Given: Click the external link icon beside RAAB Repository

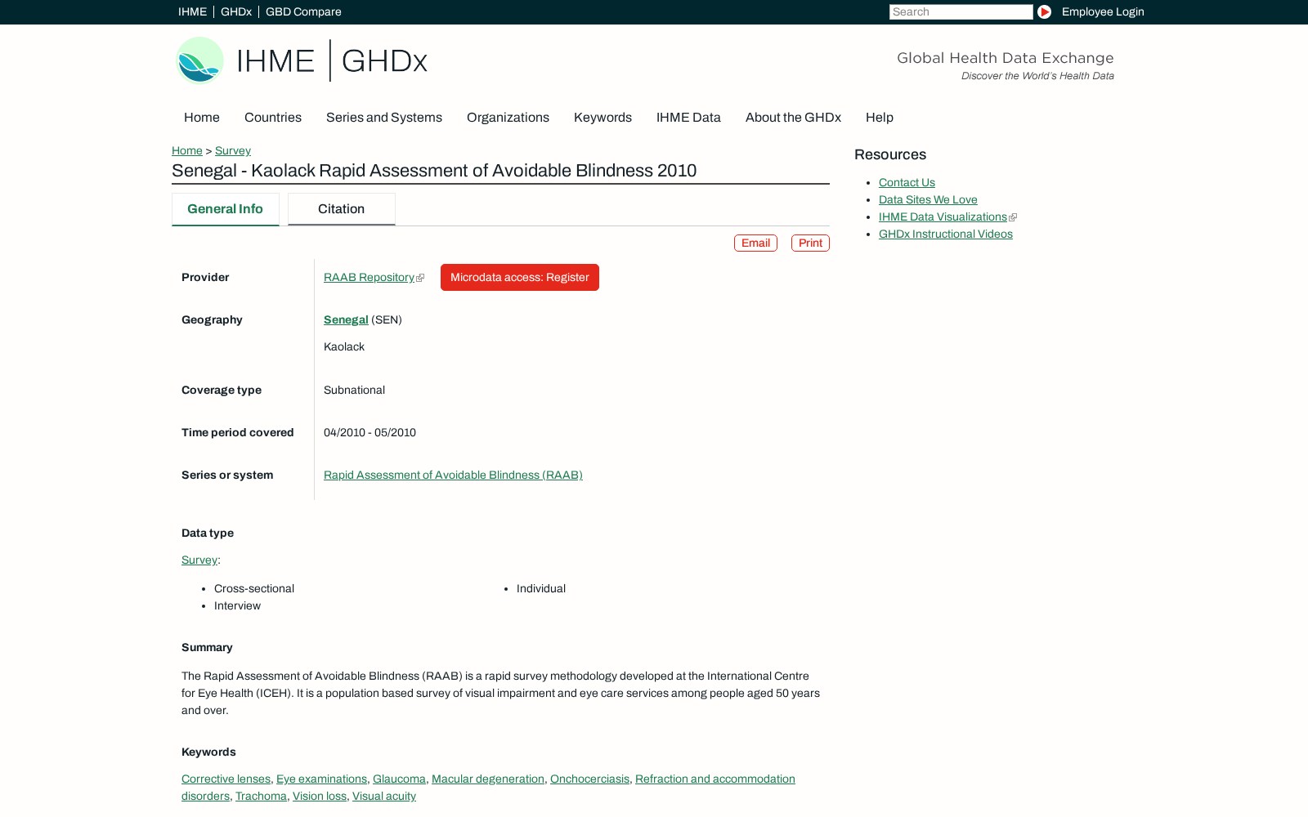Looking at the screenshot, I should (420, 279).
